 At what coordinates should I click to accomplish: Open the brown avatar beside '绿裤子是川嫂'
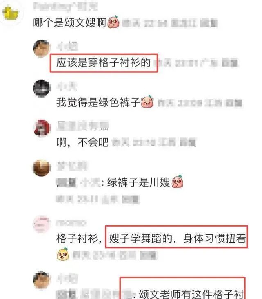42,168
